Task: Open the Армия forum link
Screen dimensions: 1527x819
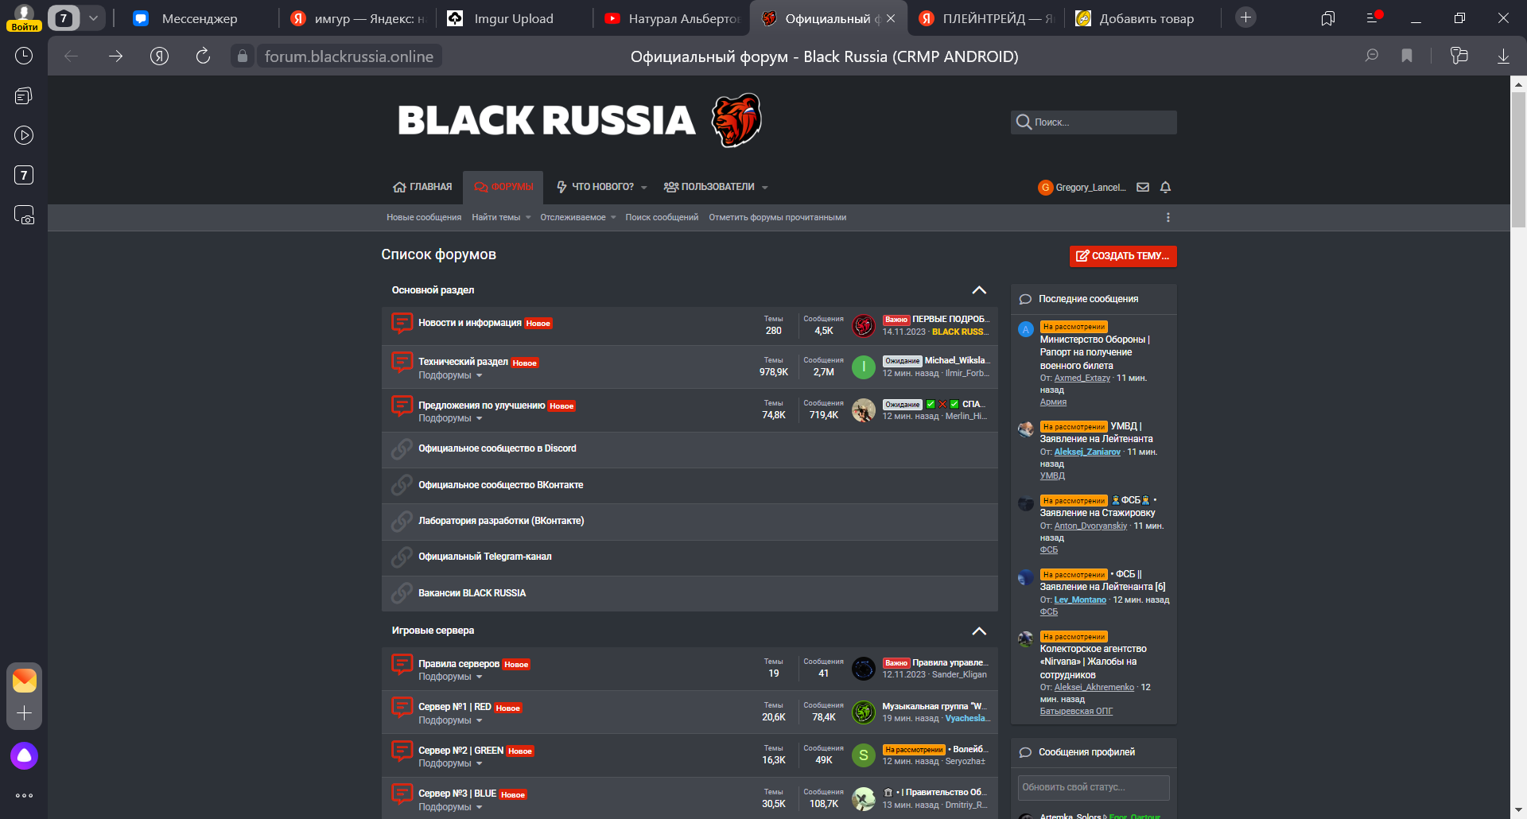Action: tap(1053, 402)
